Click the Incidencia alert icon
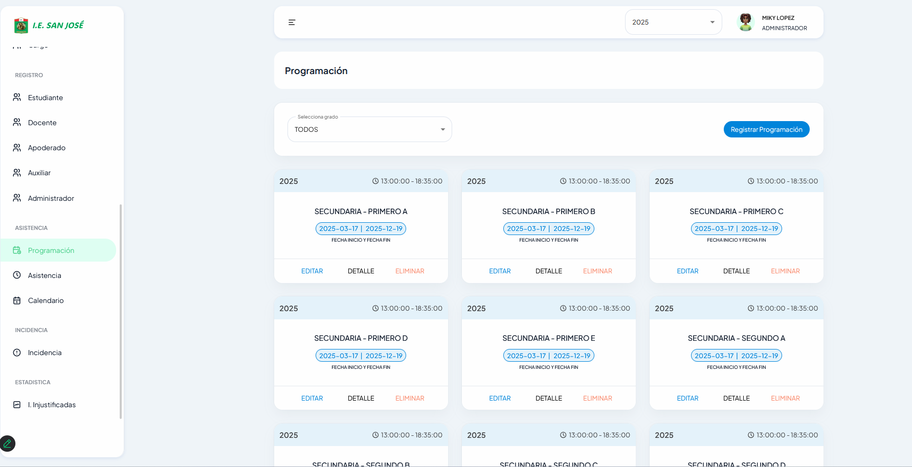The height and width of the screenshot is (467, 912). point(17,353)
